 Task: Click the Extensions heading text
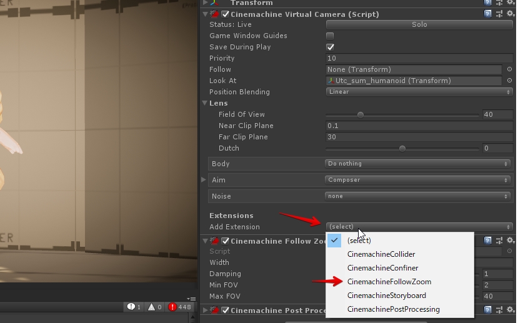click(x=231, y=216)
